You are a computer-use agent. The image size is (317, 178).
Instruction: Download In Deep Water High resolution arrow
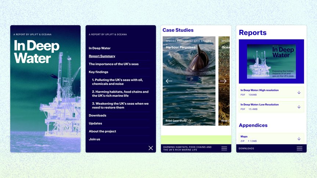[299, 92]
